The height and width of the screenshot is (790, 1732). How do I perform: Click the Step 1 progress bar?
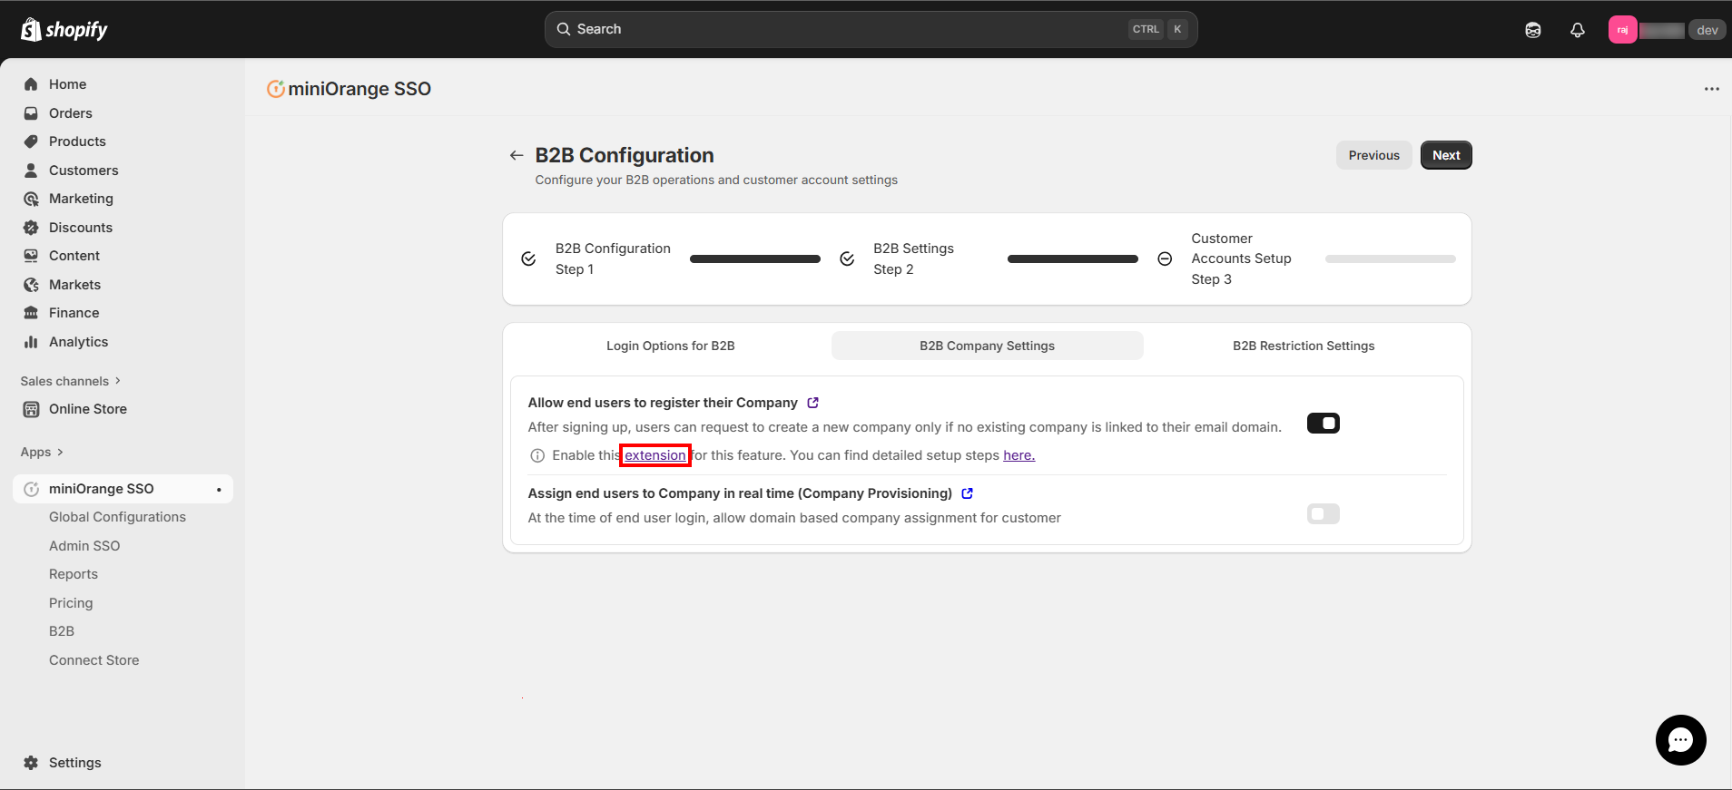755,259
